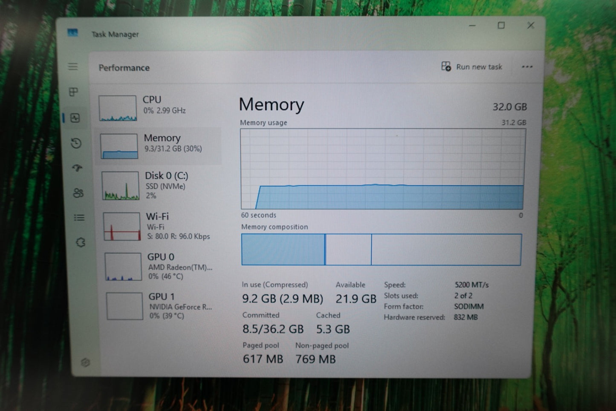The image size is (616, 411).
Task: Open the three-dot more options menu
Action: 527,67
